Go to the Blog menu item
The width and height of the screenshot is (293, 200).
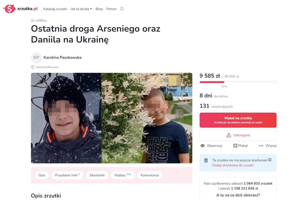coord(99,9)
